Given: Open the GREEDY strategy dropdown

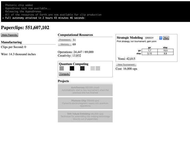Looking at the screenshot, I should [x=153, y=38].
